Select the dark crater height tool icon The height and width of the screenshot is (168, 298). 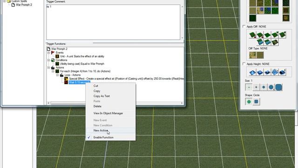point(267,72)
